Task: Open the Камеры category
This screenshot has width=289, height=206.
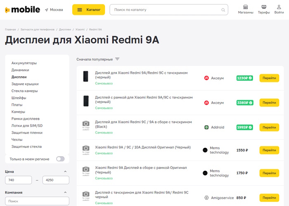Action: tap(18, 112)
